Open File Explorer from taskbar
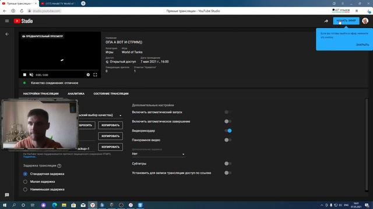 pos(64,205)
